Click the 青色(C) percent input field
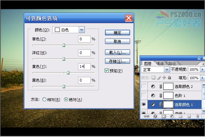205x137 pixels. pyautogui.click(x=84, y=39)
